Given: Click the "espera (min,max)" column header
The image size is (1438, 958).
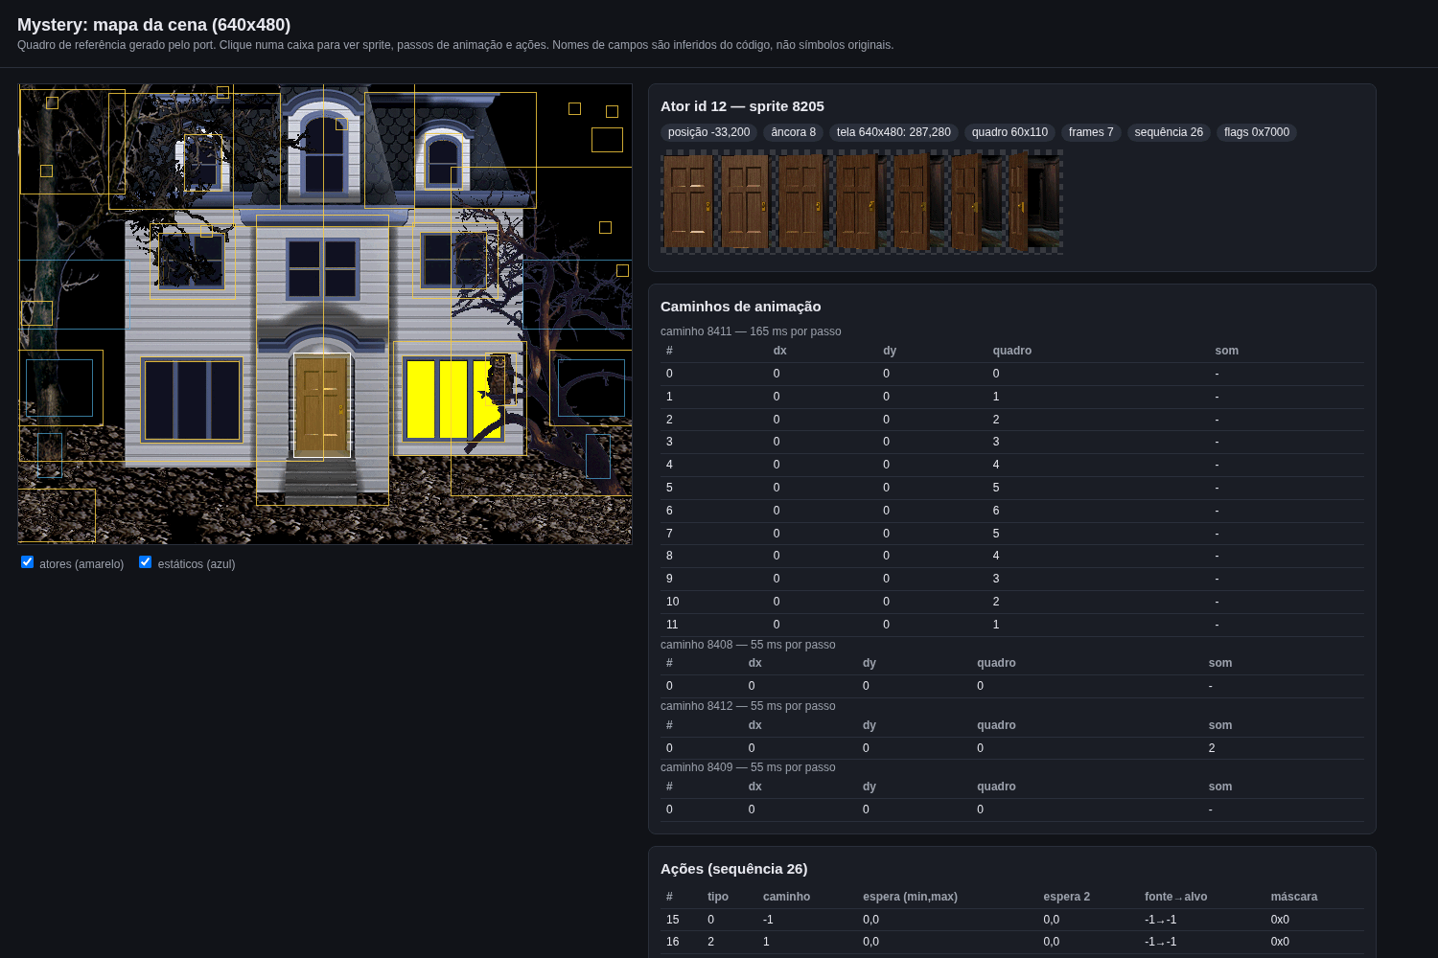Looking at the screenshot, I should 910,897.
